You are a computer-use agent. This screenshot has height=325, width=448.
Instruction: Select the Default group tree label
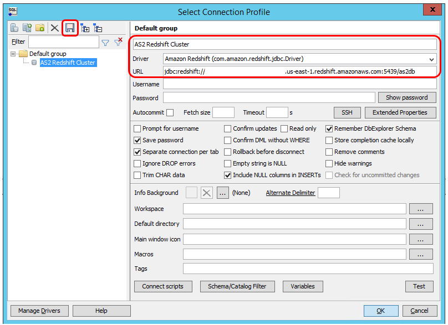48,54
